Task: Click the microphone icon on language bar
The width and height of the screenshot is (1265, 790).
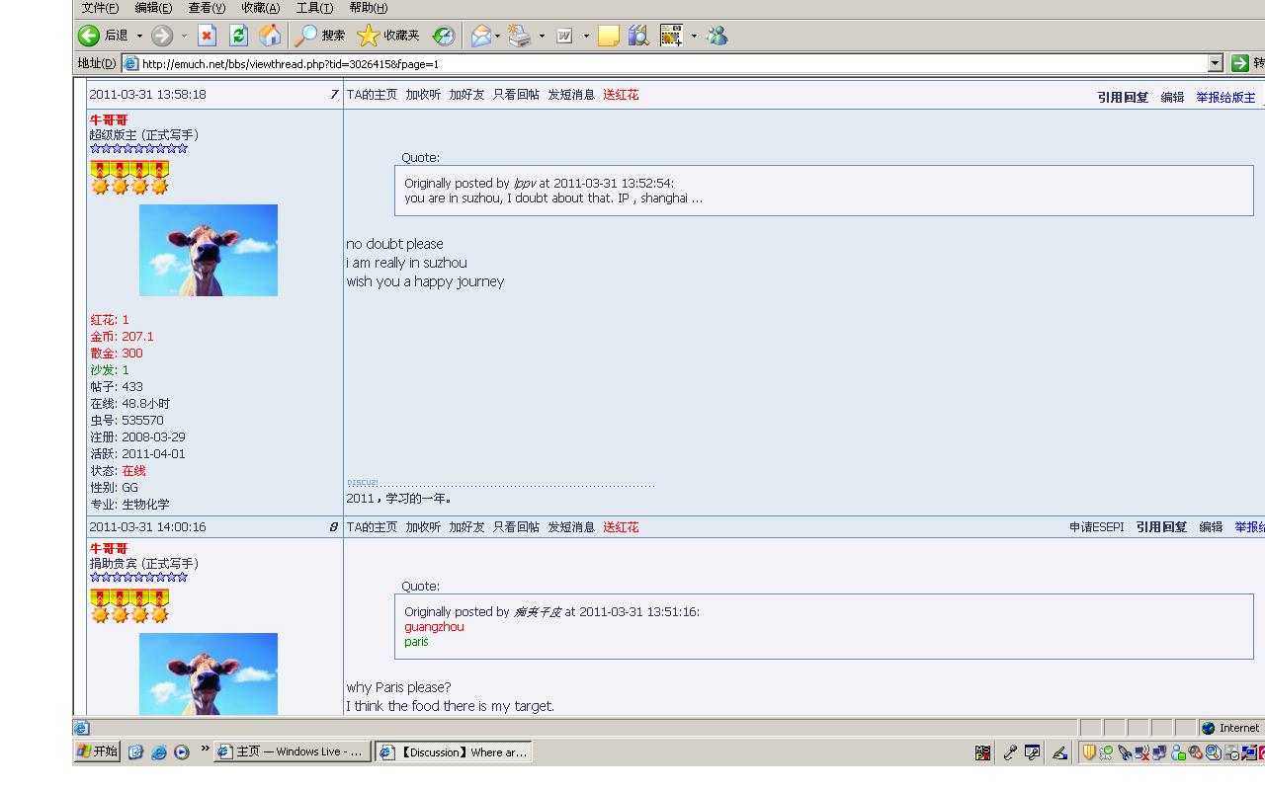Action: 1009,752
